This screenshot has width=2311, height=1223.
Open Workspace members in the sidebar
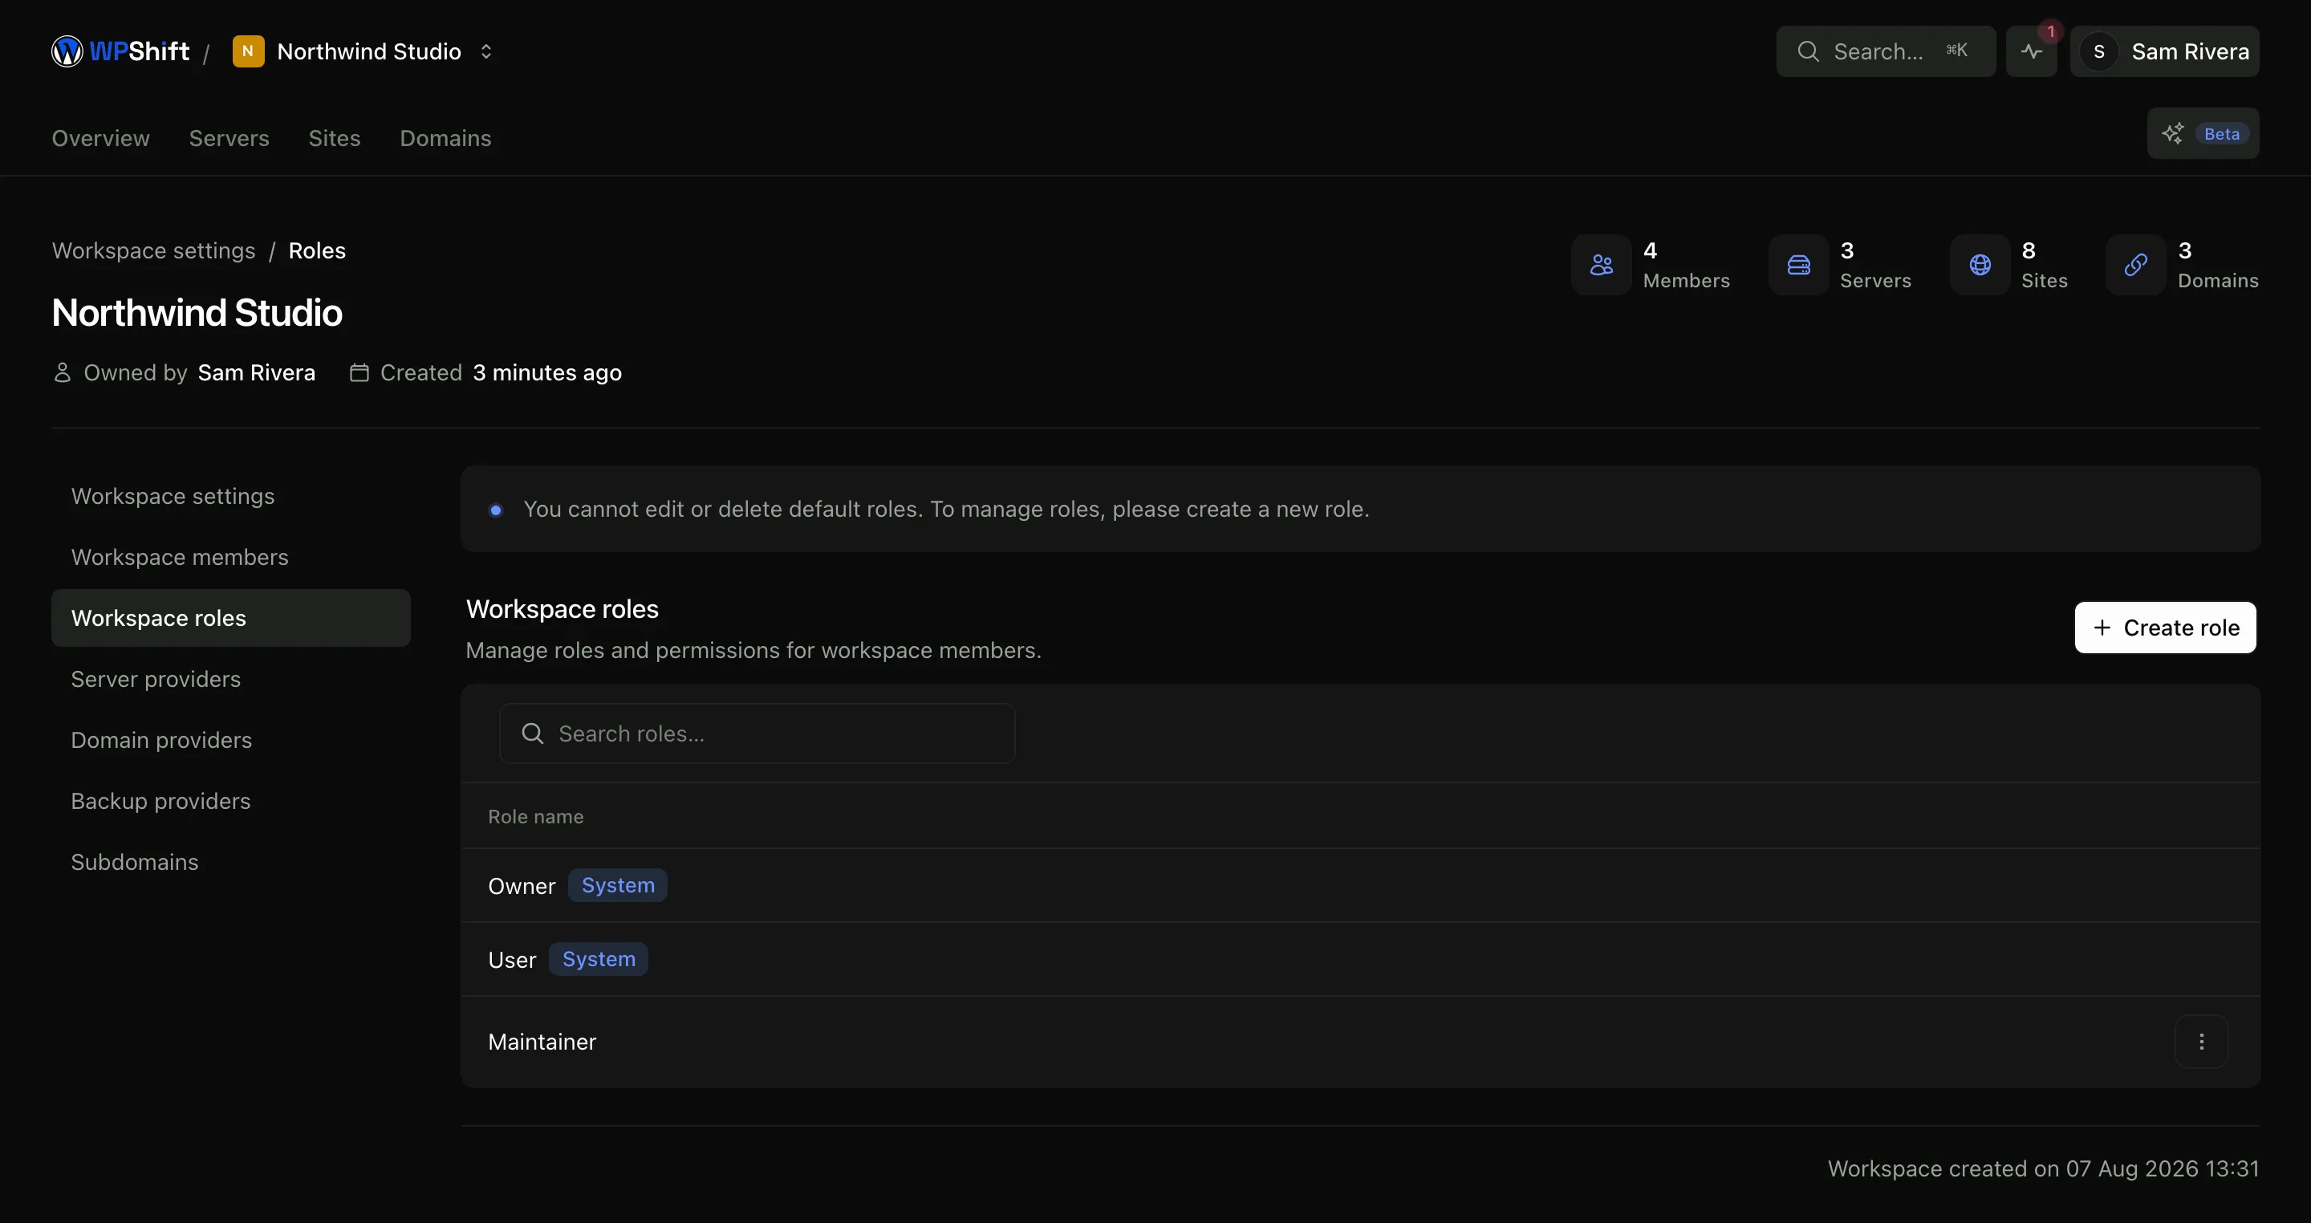pos(230,557)
